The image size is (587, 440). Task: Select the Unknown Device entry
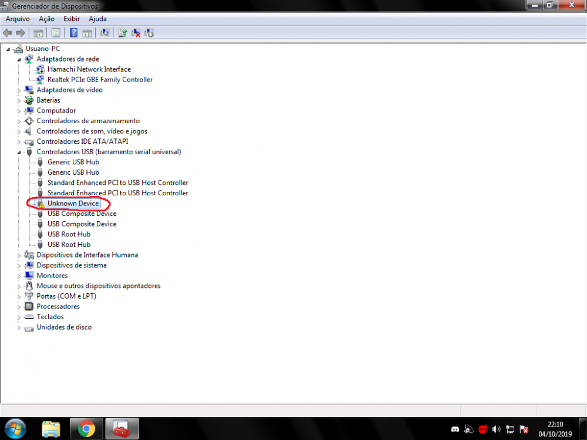click(73, 203)
